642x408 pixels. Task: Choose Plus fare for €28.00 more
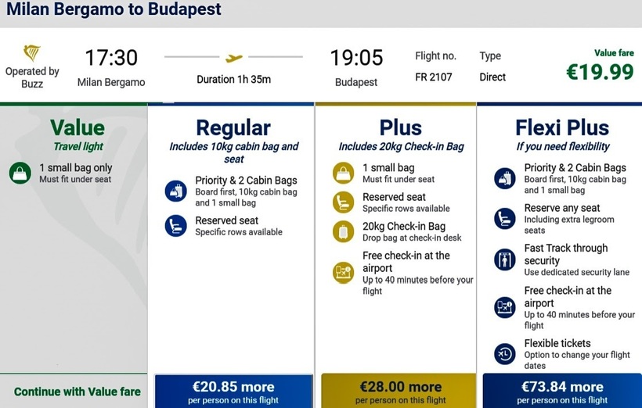pyautogui.click(x=400, y=391)
